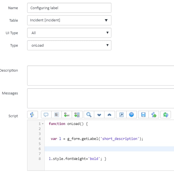
Task: Open the editor help question-mark icon
Action: [132, 114]
